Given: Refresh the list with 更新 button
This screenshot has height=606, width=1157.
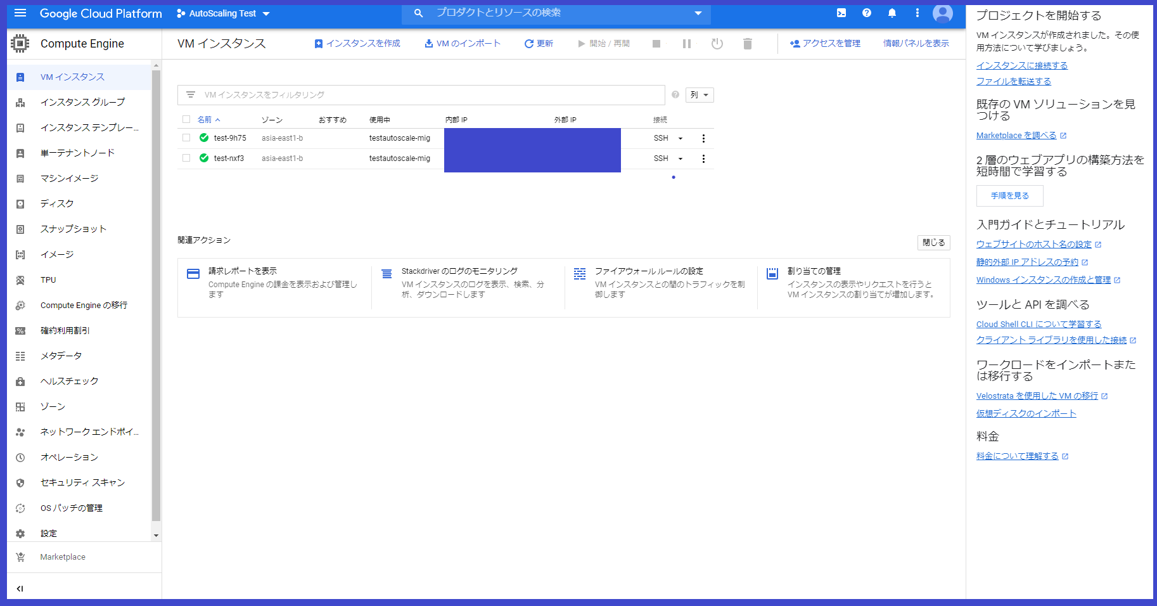Looking at the screenshot, I should [x=539, y=44].
